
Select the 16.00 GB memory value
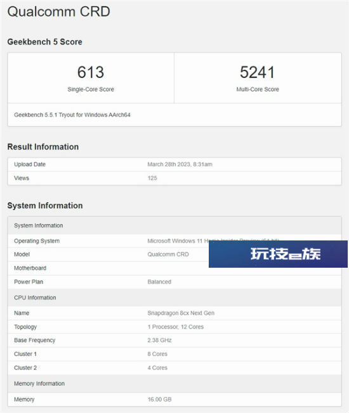[159, 399]
